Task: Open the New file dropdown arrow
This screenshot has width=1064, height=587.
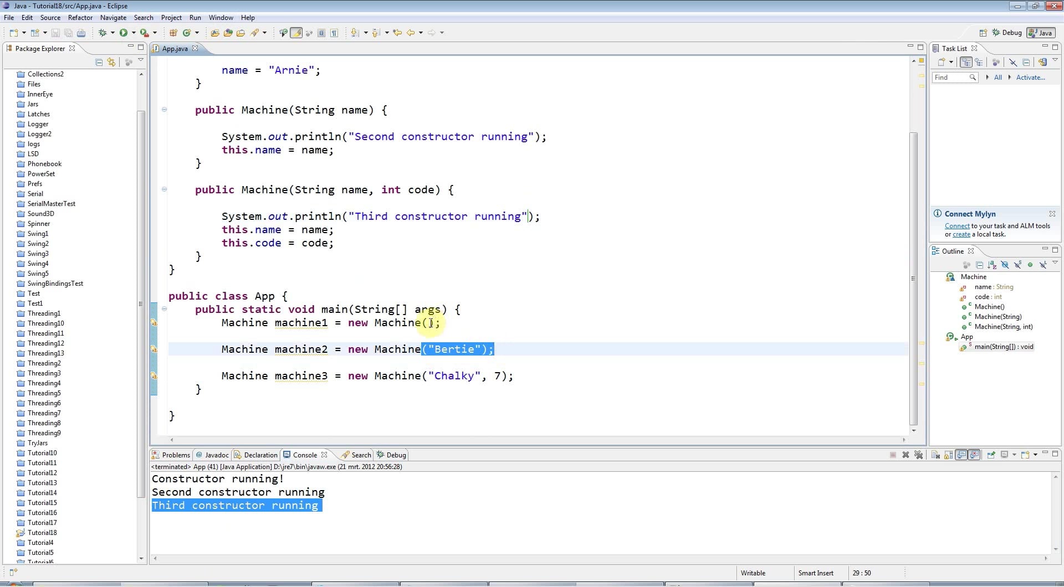Action: [x=24, y=33]
